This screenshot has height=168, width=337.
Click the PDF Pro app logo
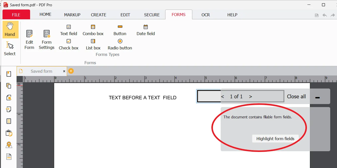tap(6, 5)
